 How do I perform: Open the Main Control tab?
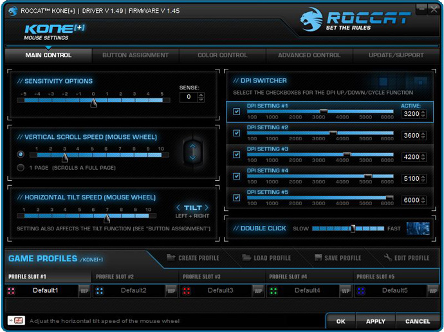48,55
